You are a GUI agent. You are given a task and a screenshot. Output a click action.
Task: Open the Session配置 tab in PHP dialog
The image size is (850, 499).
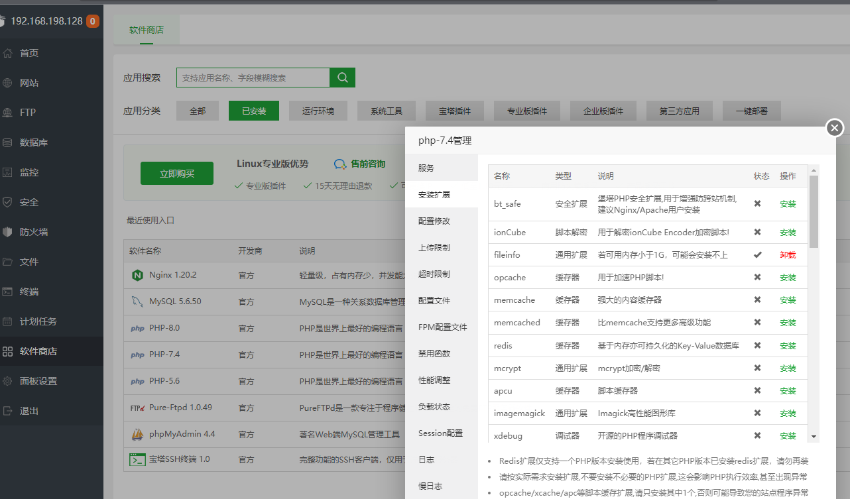pos(442,433)
